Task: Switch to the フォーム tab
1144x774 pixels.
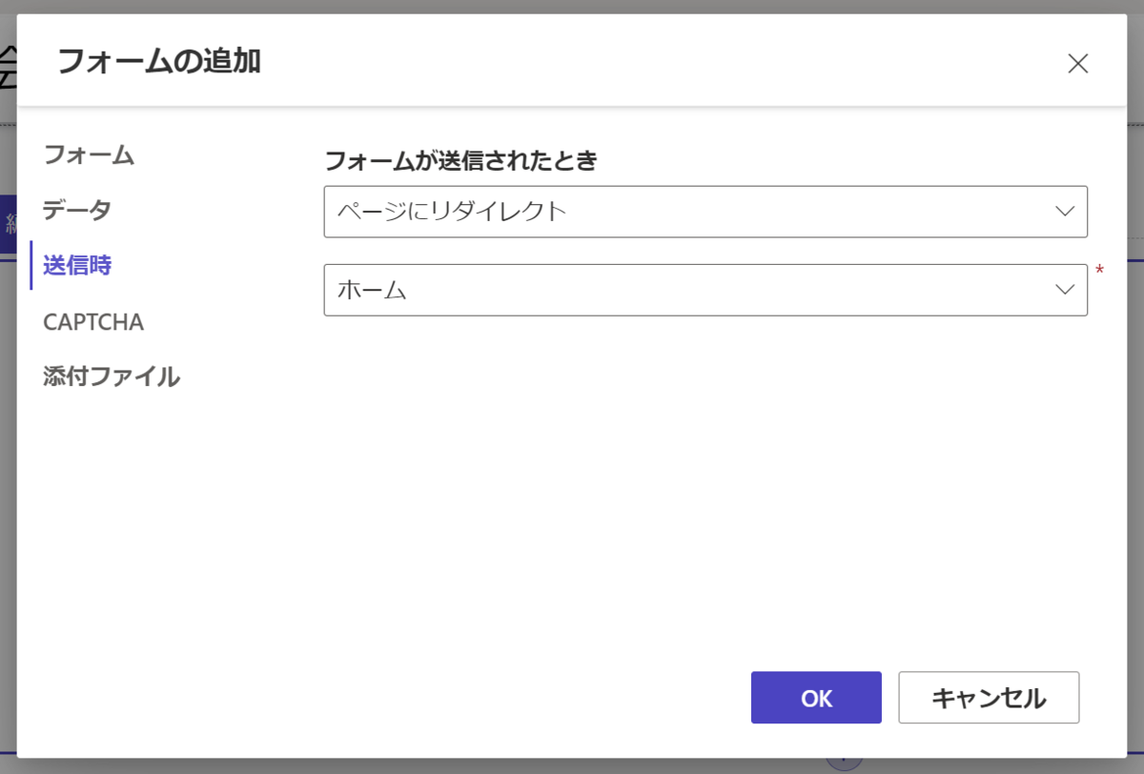Action: coord(89,154)
